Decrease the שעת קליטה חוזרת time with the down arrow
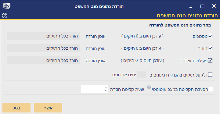 (x=106, y=91)
